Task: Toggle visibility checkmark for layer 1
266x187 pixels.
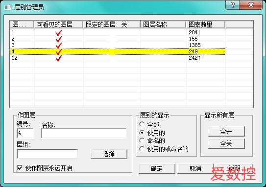Action: (x=59, y=32)
